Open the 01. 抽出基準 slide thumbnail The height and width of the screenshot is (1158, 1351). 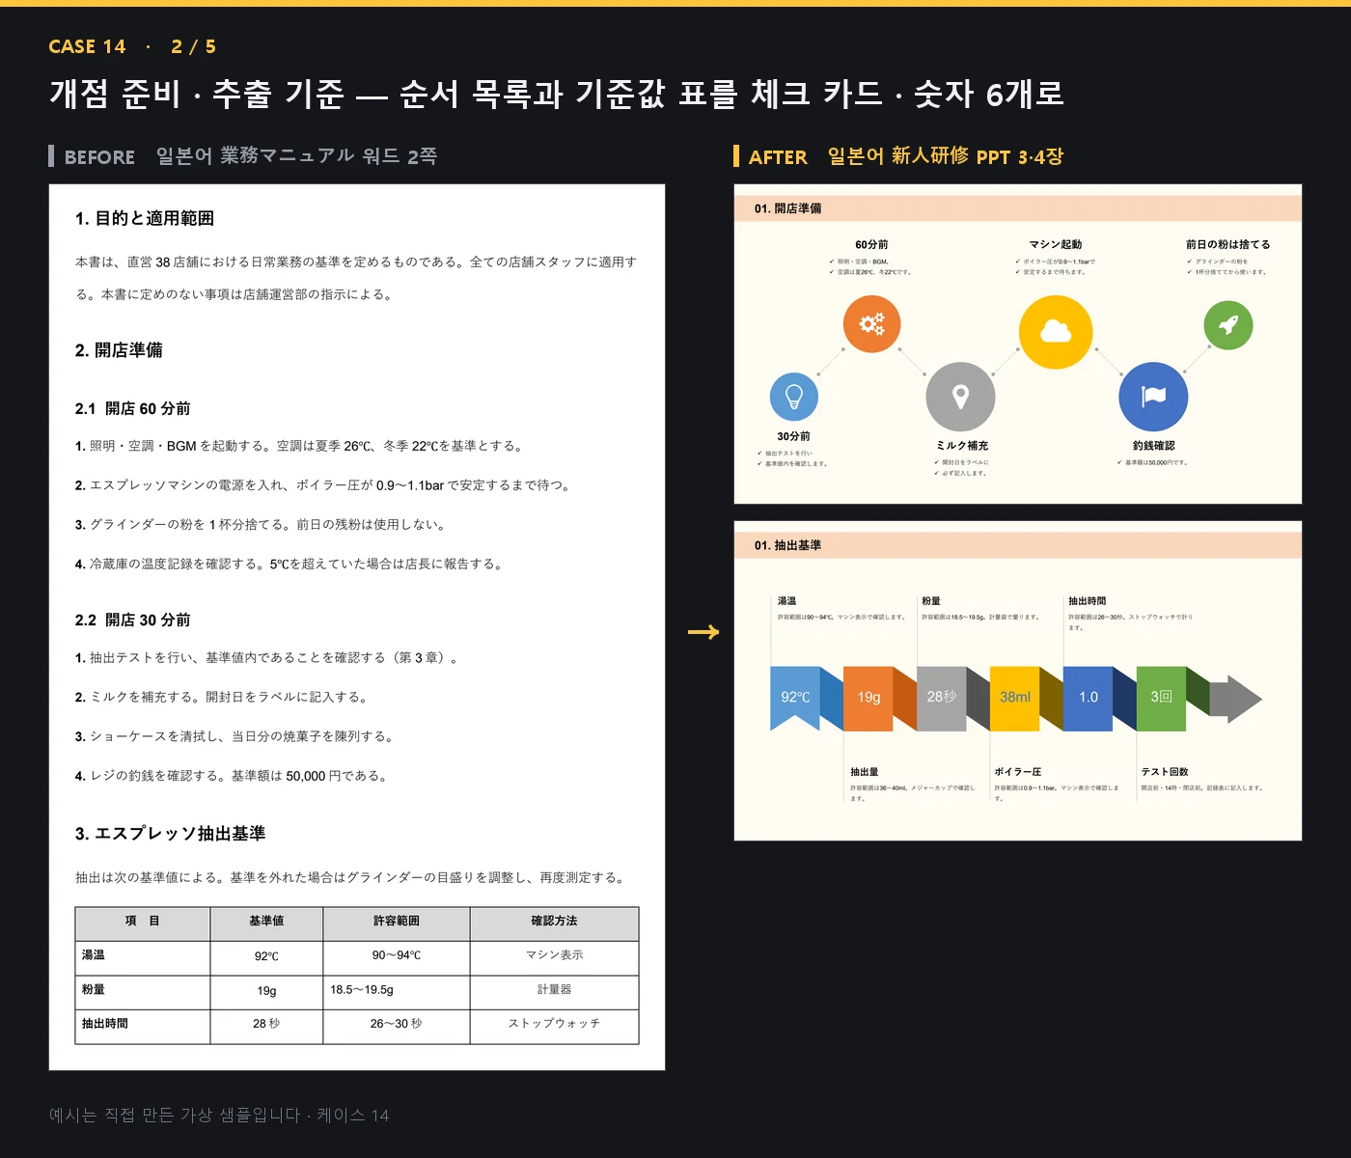[x=1018, y=680]
